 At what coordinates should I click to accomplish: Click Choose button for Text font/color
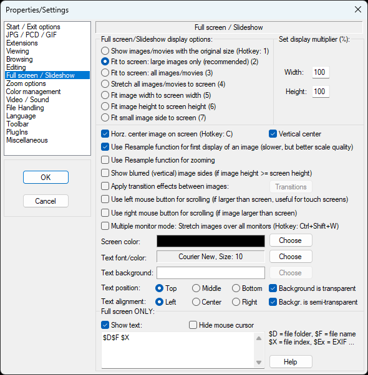click(291, 257)
